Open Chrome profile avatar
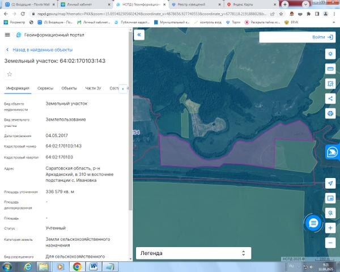340x272 pixels. [x=325, y=14]
